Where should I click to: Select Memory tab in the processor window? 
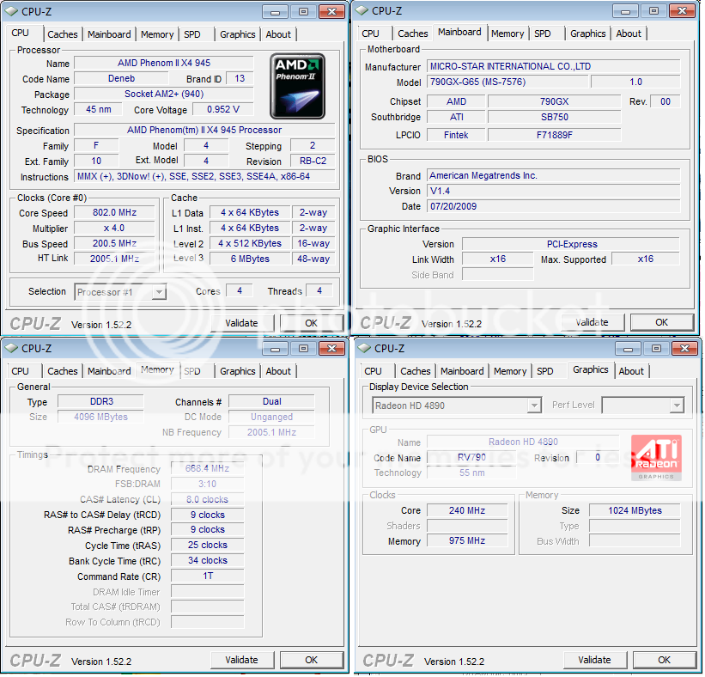click(x=157, y=34)
